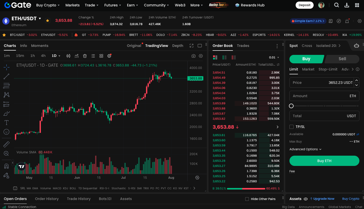Open chart settings hexagon beside camera

[x=201, y=56]
